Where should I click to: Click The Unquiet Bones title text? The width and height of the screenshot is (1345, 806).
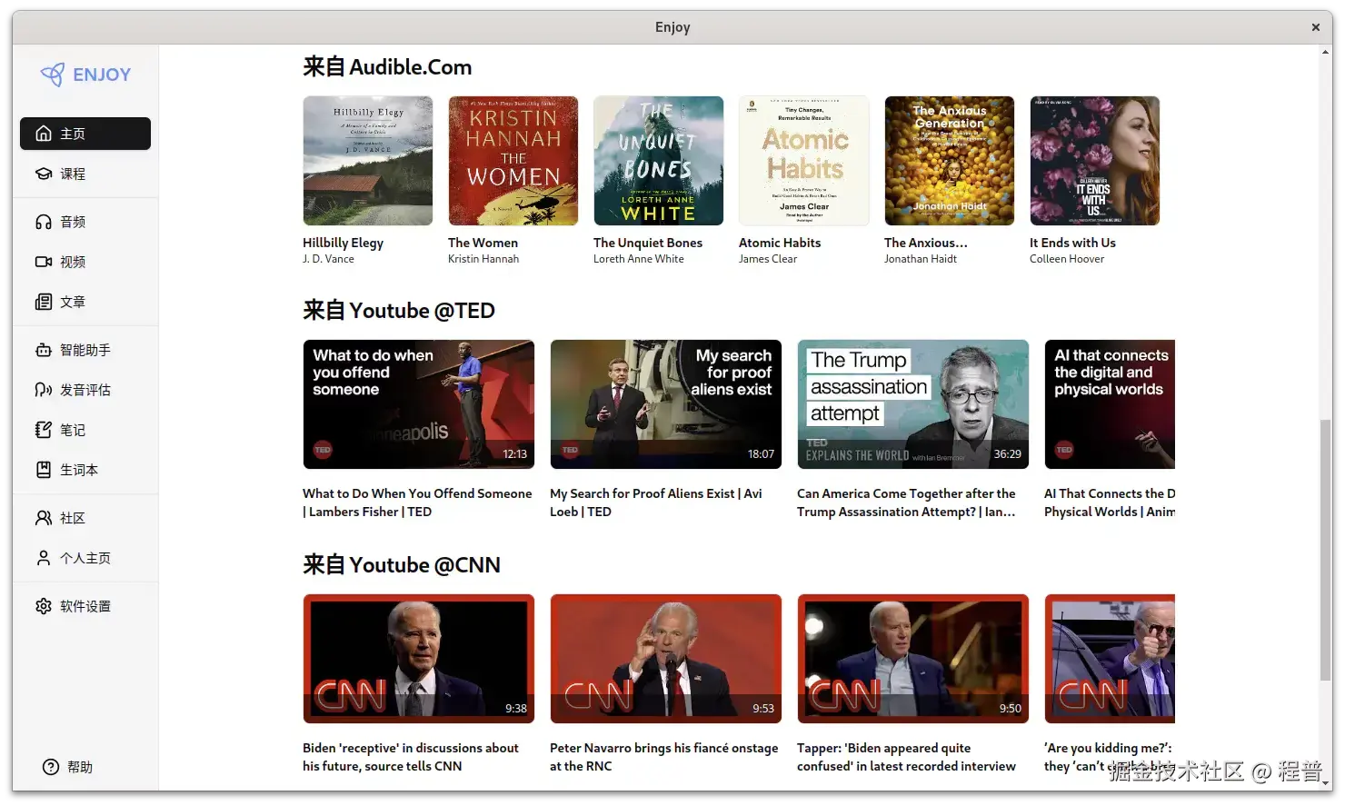(648, 243)
